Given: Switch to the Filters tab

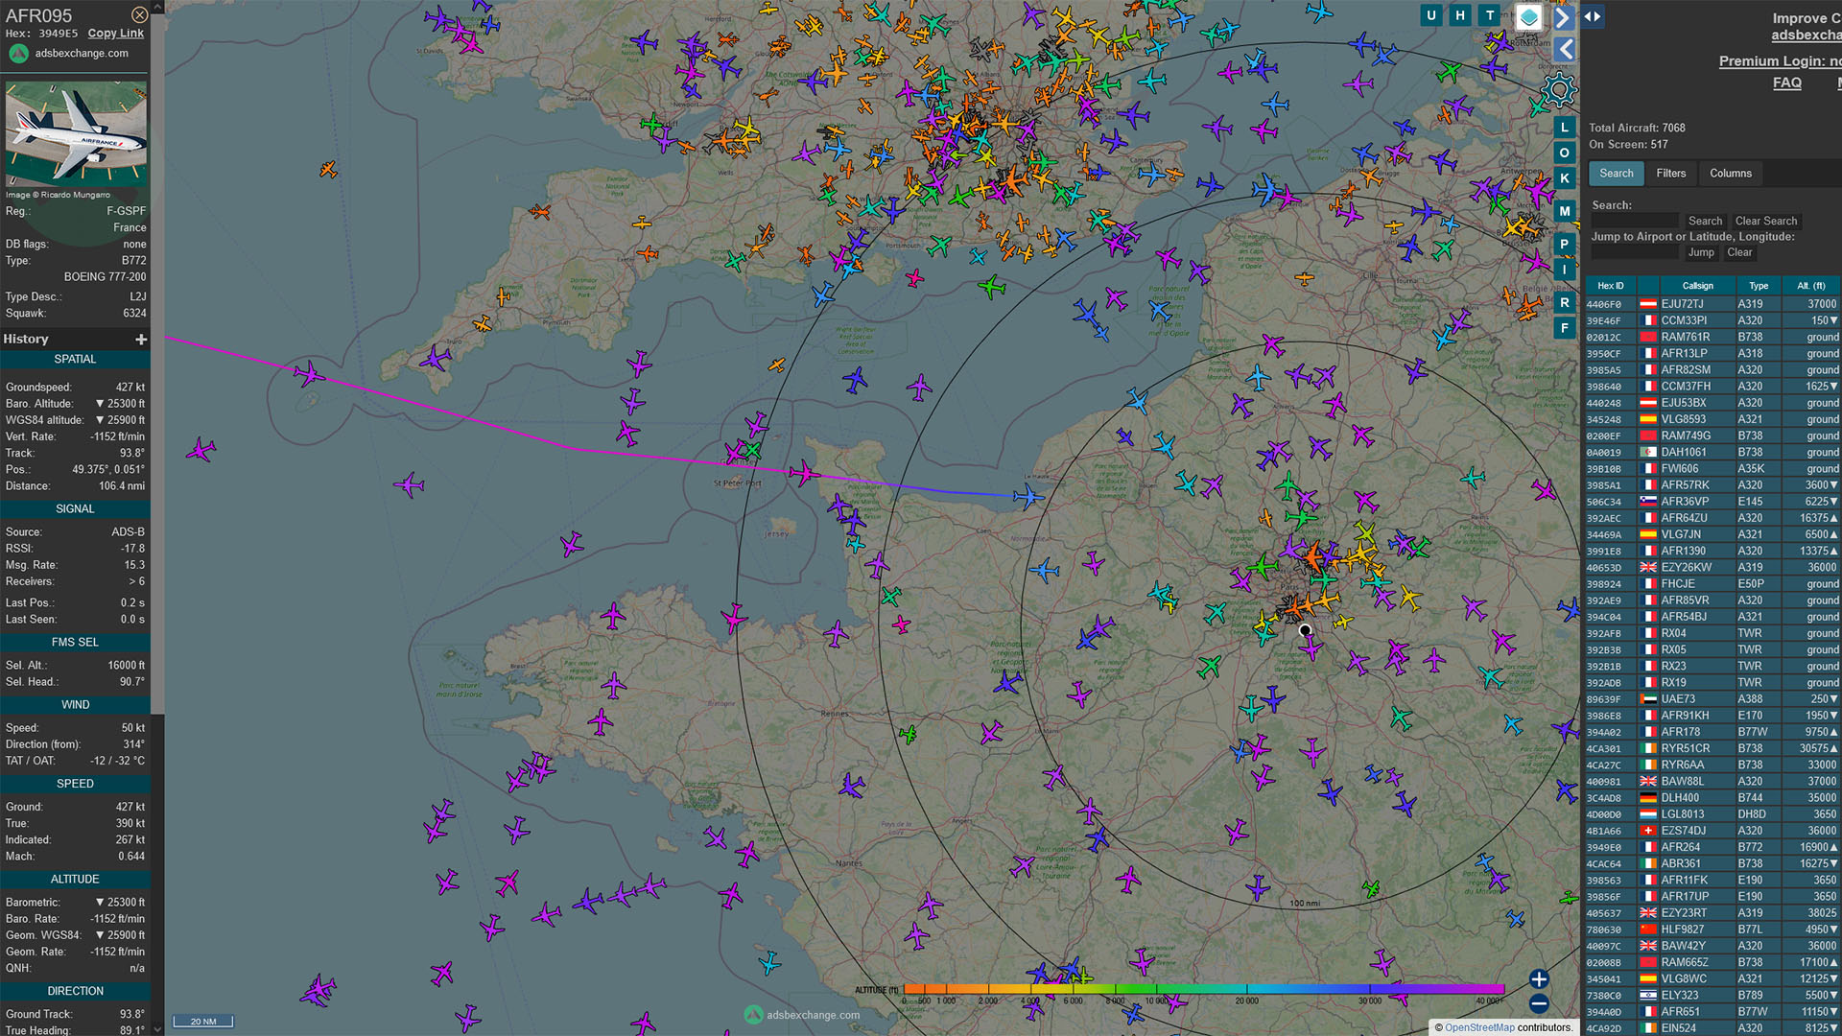Looking at the screenshot, I should [1670, 174].
